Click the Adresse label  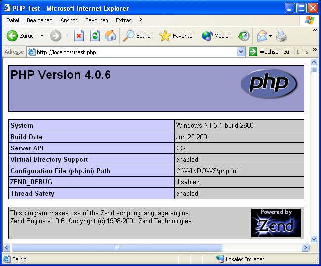(14, 52)
